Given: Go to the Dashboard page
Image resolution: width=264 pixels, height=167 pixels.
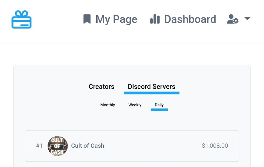Looking at the screenshot, I should pos(190,19).
